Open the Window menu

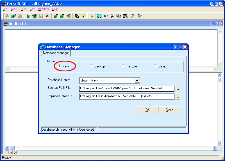[x=43, y=9]
